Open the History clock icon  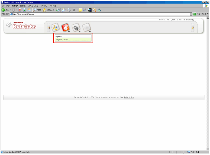pyautogui.click(x=58, y=10)
